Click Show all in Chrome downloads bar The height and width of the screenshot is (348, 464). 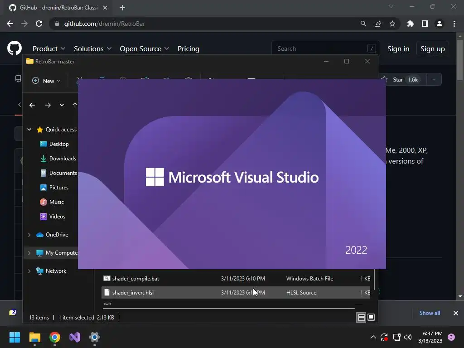(430, 313)
